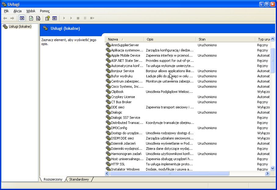Click the vertical scrollbar up arrow
277x190 pixels.
[x=273, y=39]
